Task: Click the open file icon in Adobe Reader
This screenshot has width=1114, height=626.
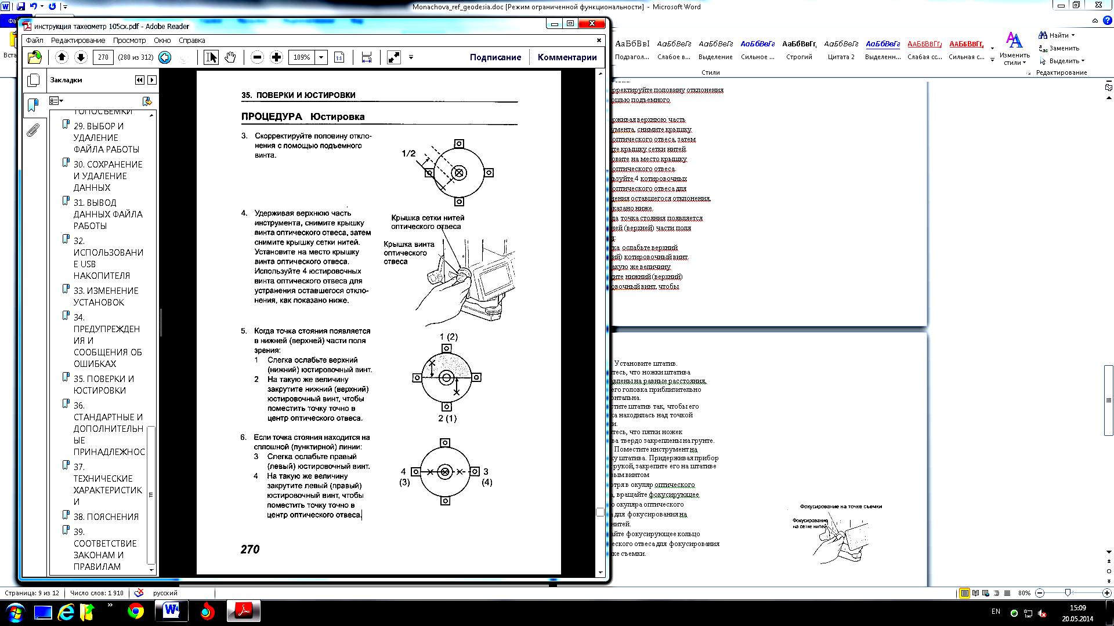Action: click(35, 57)
